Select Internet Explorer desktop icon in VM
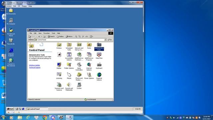 [11, 52]
